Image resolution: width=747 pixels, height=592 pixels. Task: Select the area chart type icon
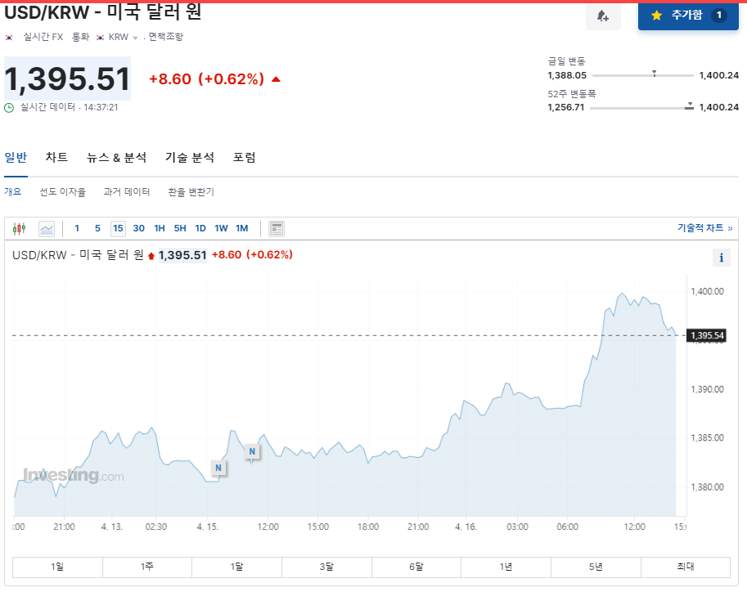tap(47, 229)
